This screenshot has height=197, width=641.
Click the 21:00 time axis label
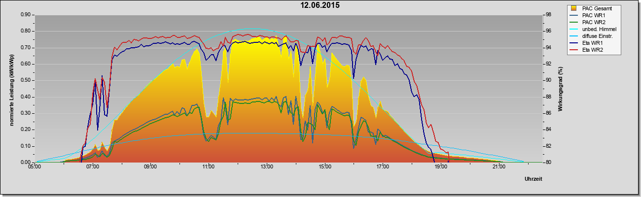coord(499,167)
